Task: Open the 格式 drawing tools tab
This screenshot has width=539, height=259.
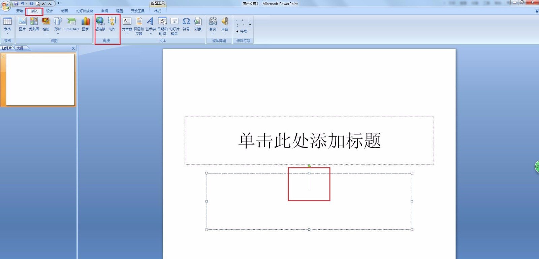Action: click(158, 11)
